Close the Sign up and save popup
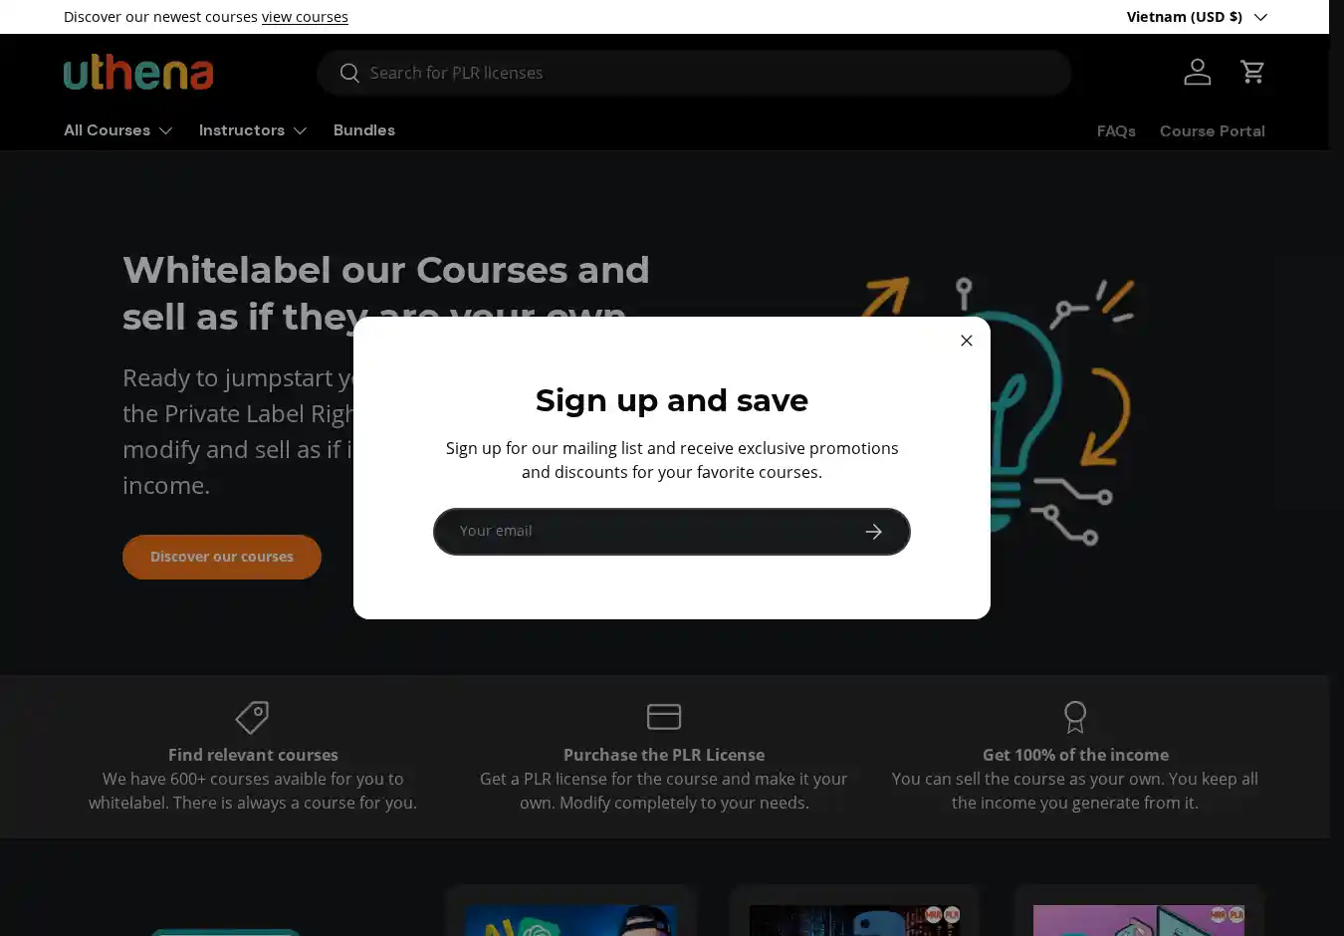Screen dimensions: 1344x936 [966, 341]
